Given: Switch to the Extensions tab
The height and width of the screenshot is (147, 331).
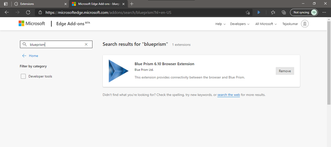Looking at the screenshot, I should (x=40, y=4).
